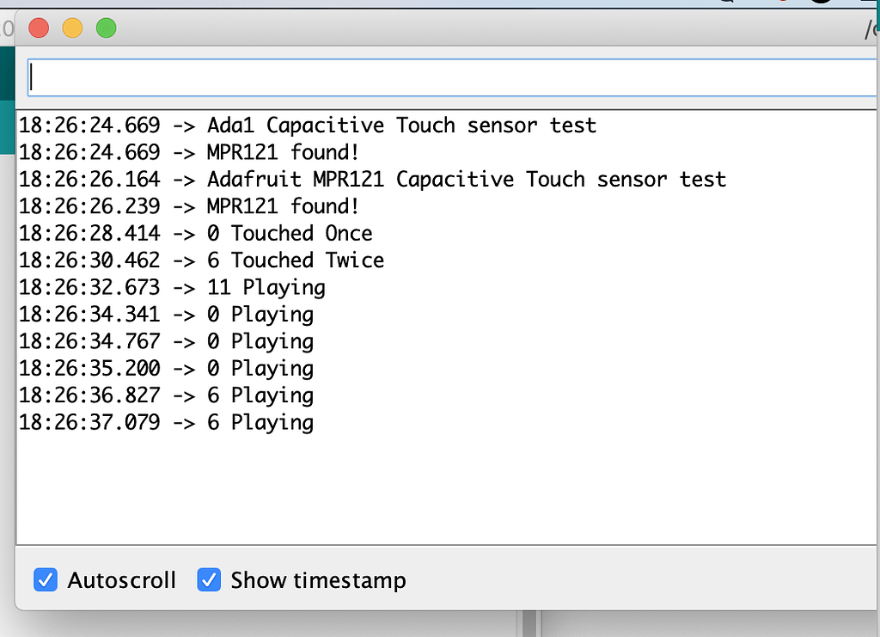Select the '0 Touched Once' log entry

196,233
